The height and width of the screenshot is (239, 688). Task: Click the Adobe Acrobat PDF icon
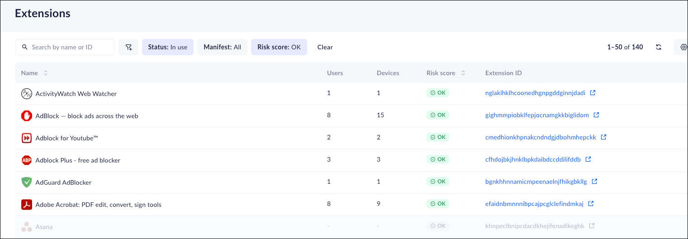point(27,205)
